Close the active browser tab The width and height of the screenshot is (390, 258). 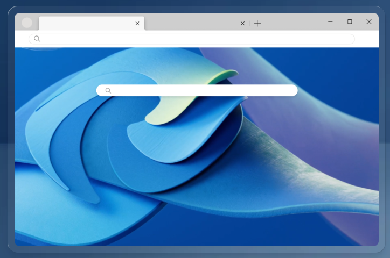pos(137,23)
